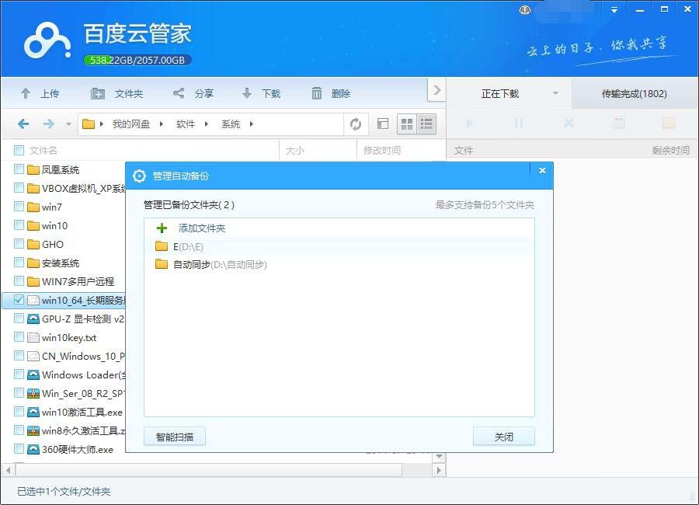Click the gear icon in dialog title
The width and height of the screenshot is (699, 505).
point(140,176)
